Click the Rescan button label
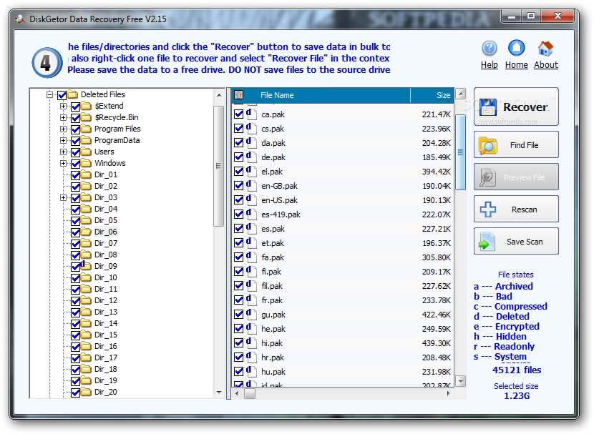Image resolution: width=594 pixels, height=434 pixels. click(525, 209)
